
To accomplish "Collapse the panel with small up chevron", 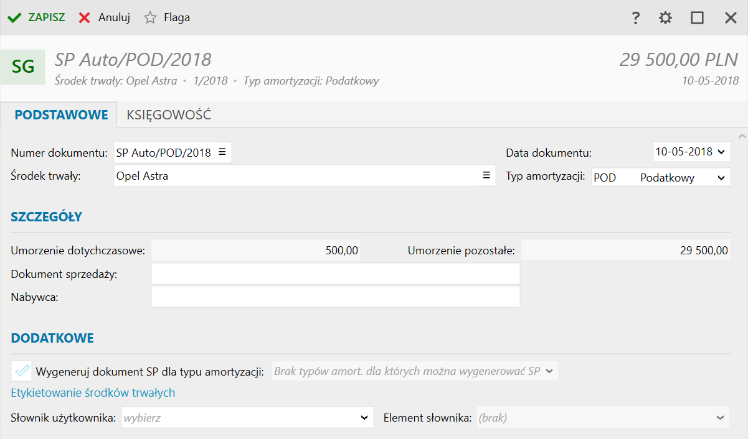I will pyautogui.click(x=741, y=136).
